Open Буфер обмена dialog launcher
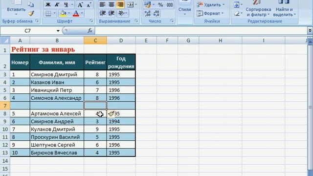This screenshot has height=176, width=313. click(x=37, y=21)
